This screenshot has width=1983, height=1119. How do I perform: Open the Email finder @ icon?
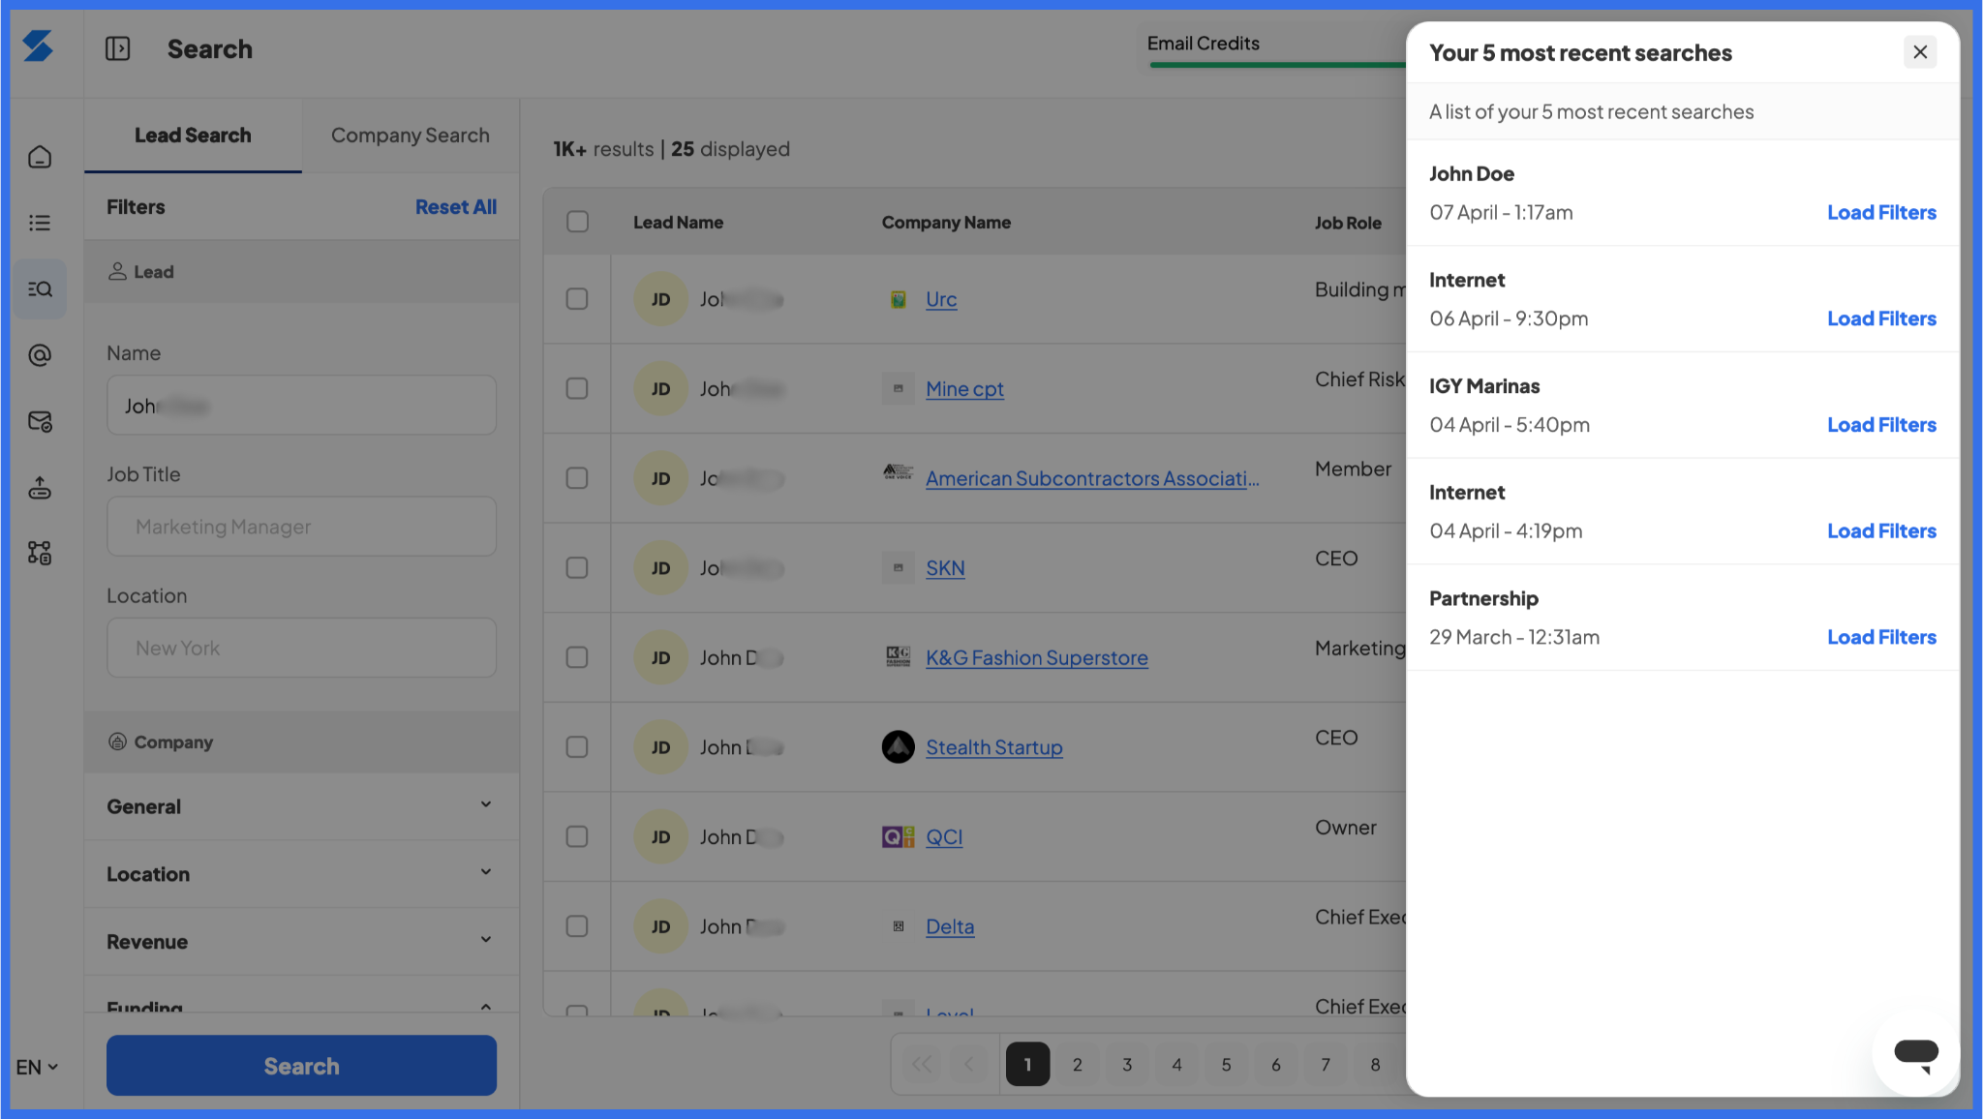[x=40, y=355]
